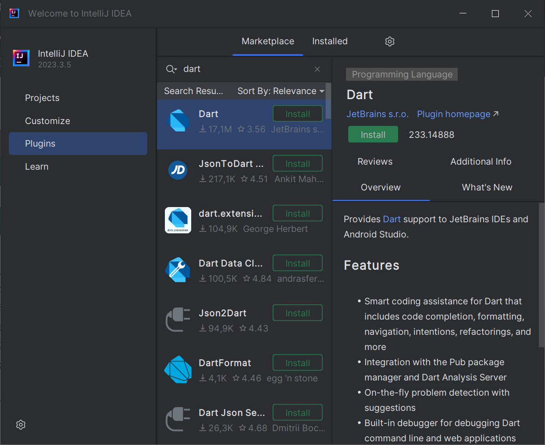Install the Json2Dart plugin
Viewport: 545px width, 445px height.
tap(297, 313)
